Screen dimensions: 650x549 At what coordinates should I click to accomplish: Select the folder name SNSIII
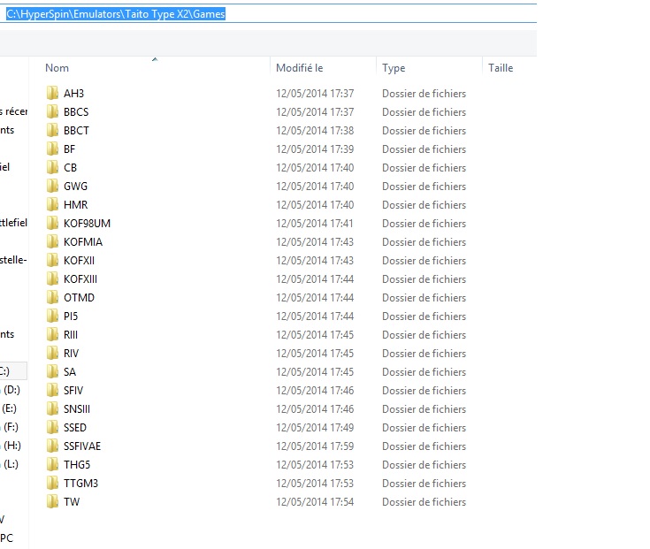[77, 409]
